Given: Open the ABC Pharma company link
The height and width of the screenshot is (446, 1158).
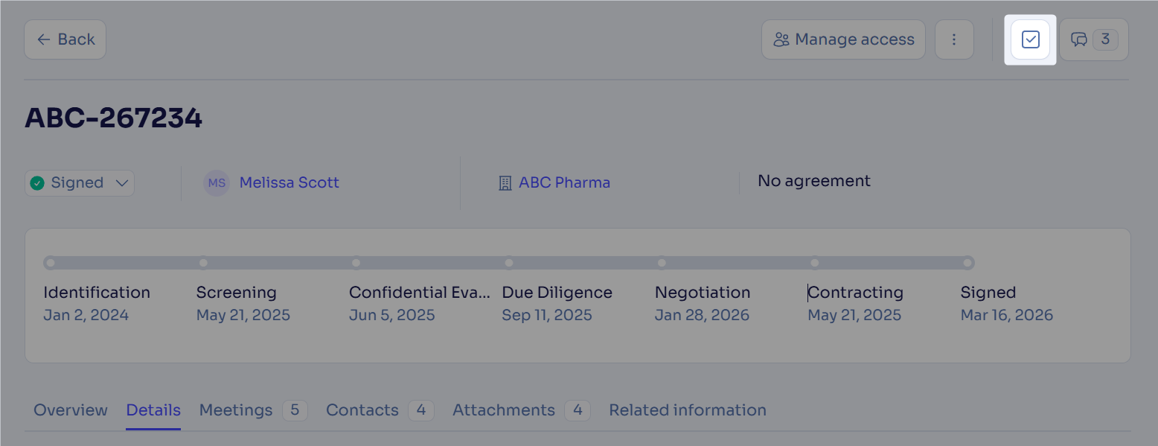Looking at the screenshot, I should tap(564, 182).
